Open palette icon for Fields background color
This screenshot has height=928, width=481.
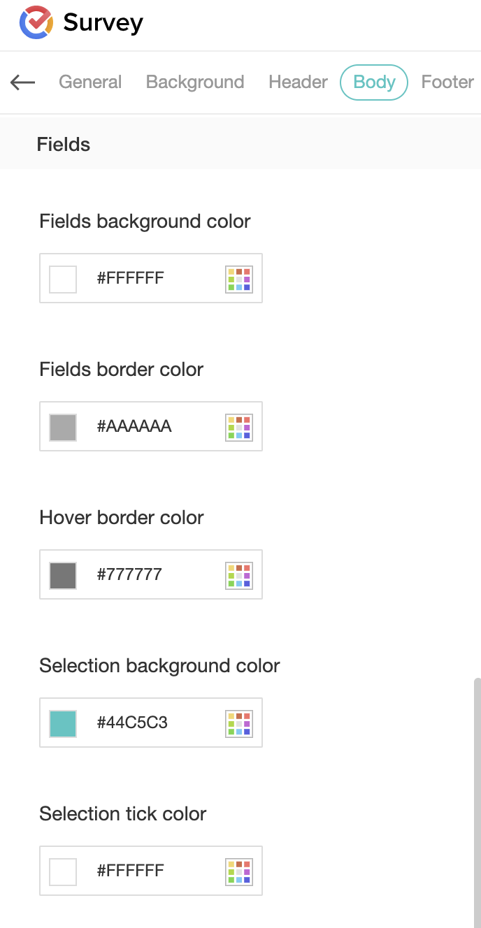238,279
